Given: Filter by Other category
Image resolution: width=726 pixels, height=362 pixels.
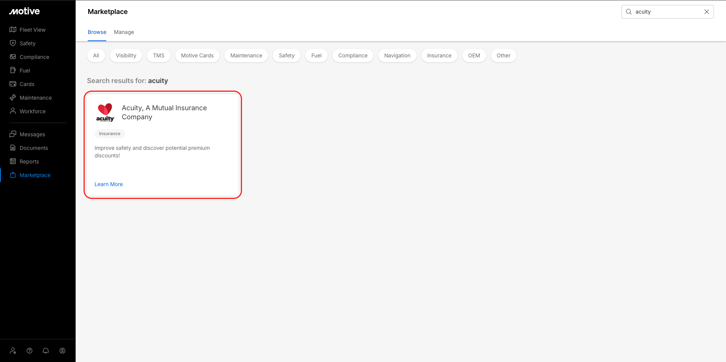Looking at the screenshot, I should click(x=504, y=55).
